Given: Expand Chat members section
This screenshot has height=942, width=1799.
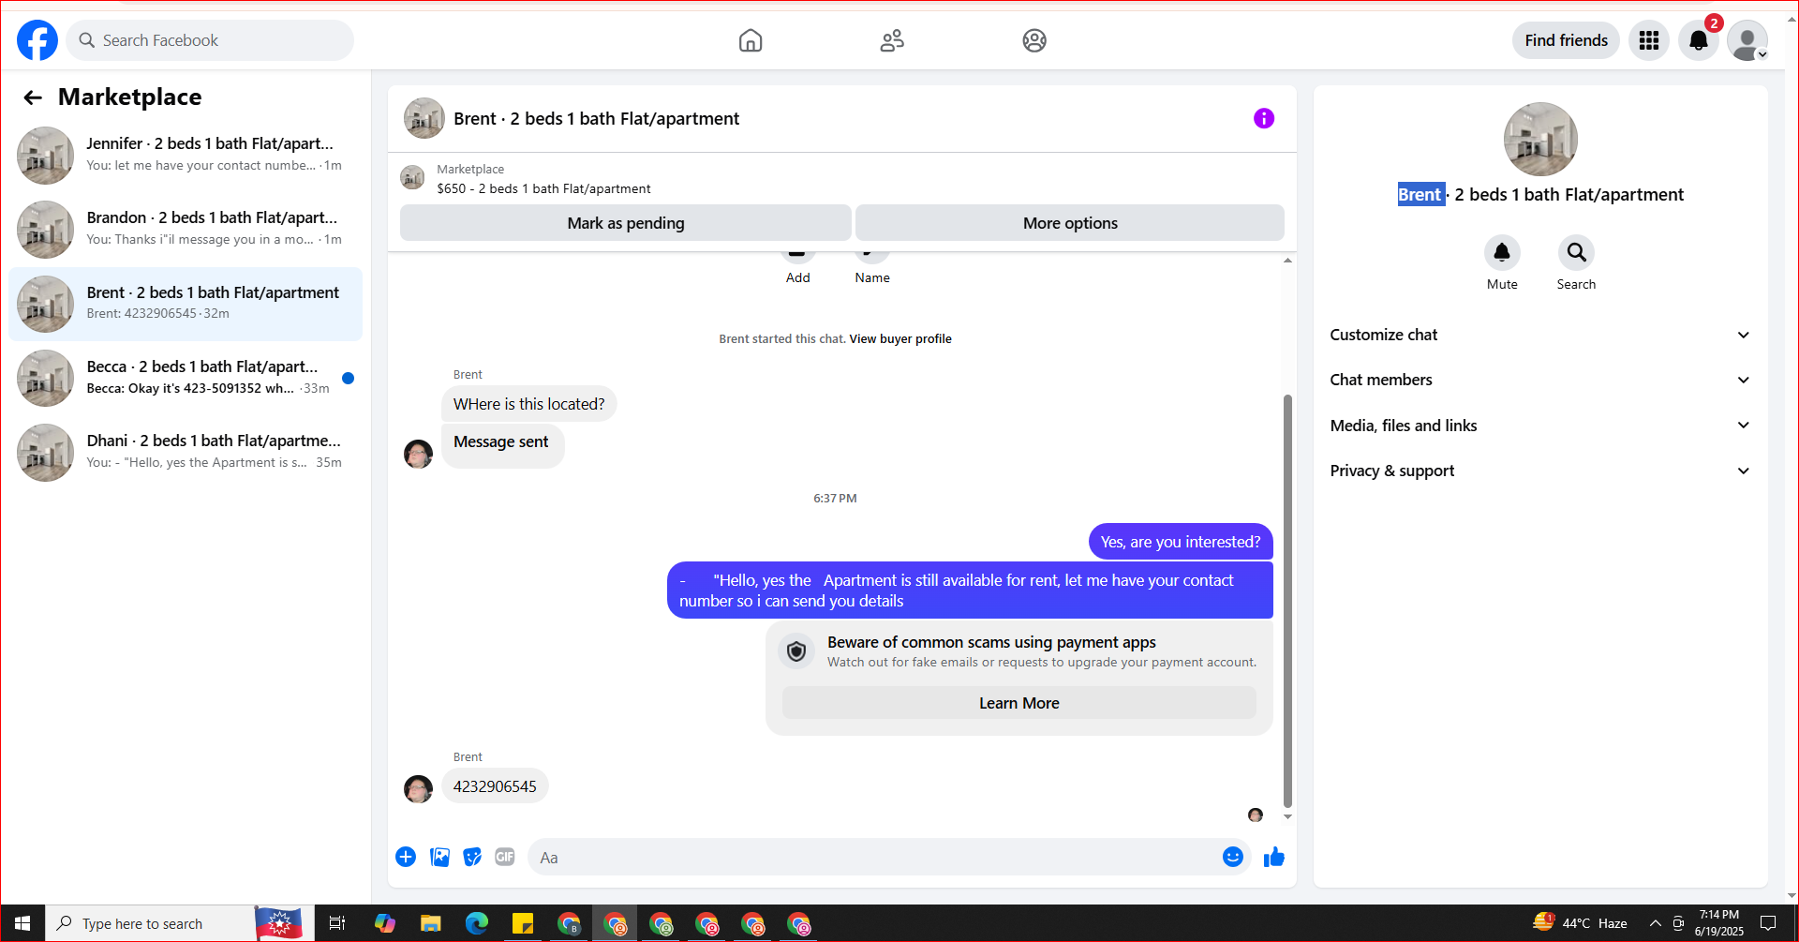Looking at the screenshot, I should (x=1540, y=380).
